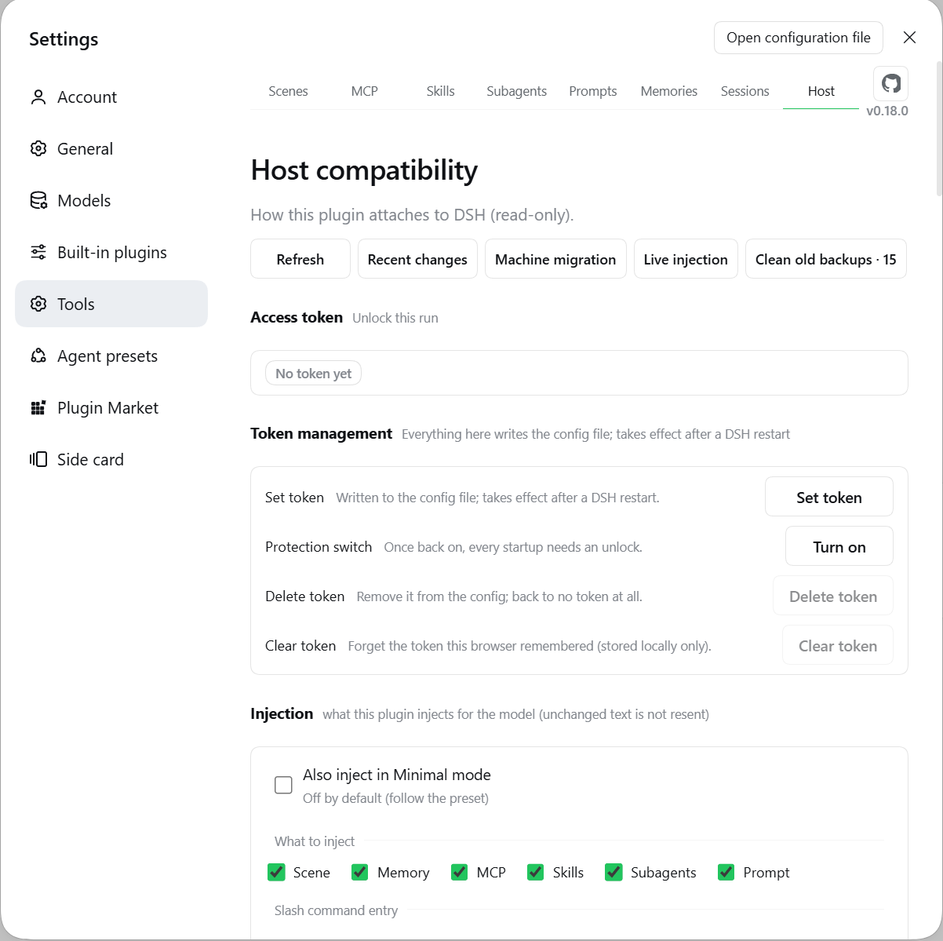Click the vertical scrollbar thumb
The width and height of the screenshot is (943, 941).
(x=939, y=129)
